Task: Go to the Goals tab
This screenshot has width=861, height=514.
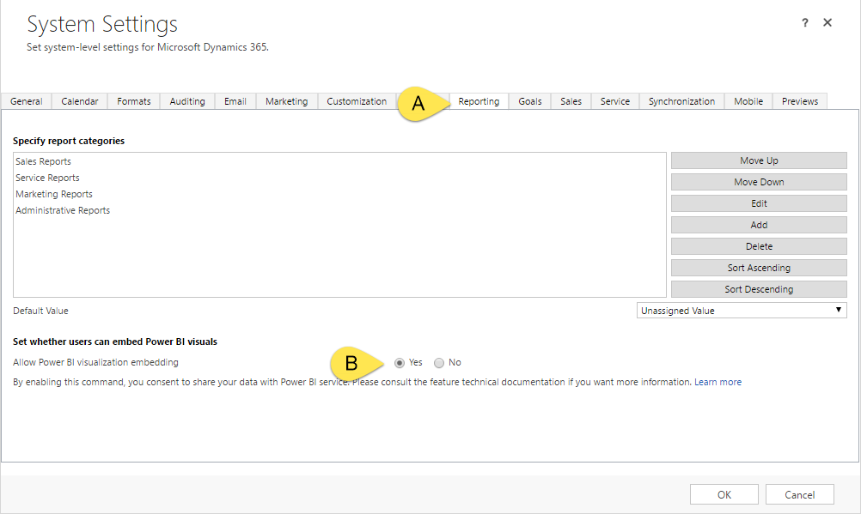Action: (x=530, y=101)
